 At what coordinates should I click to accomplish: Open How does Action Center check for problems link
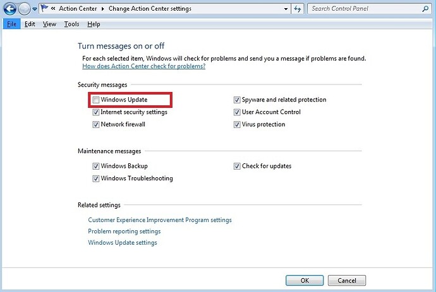click(144, 66)
